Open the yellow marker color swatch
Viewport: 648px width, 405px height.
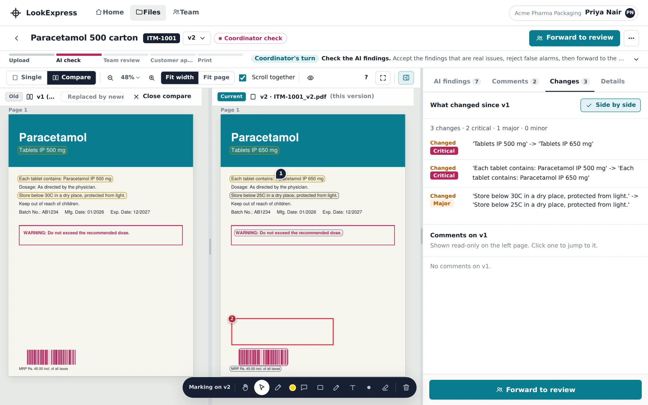[x=292, y=388]
